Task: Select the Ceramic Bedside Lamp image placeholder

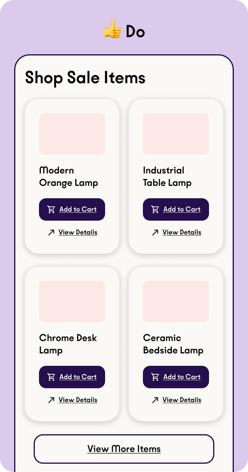Action: 176,301
